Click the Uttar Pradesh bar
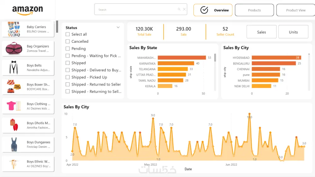 point(172,75)
